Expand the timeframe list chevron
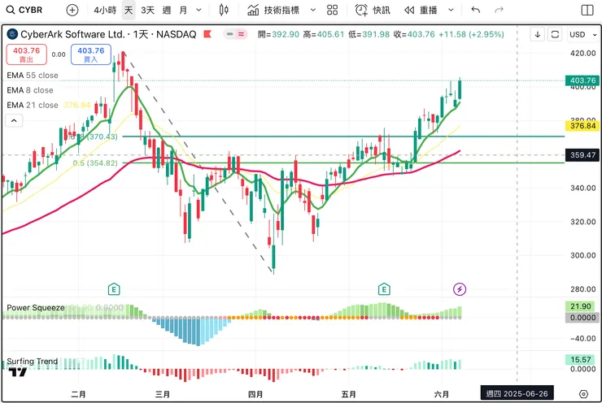602x403 pixels. pyautogui.click(x=198, y=10)
